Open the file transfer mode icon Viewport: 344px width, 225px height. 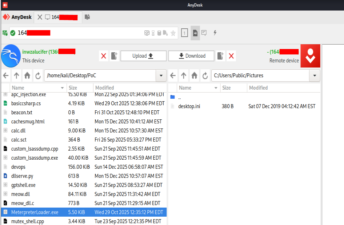pos(195,33)
